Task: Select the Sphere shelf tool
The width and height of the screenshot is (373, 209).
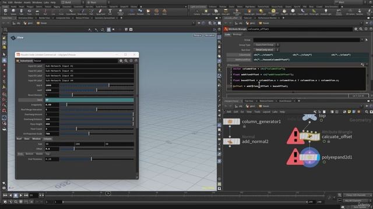Action: coord(13,12)
